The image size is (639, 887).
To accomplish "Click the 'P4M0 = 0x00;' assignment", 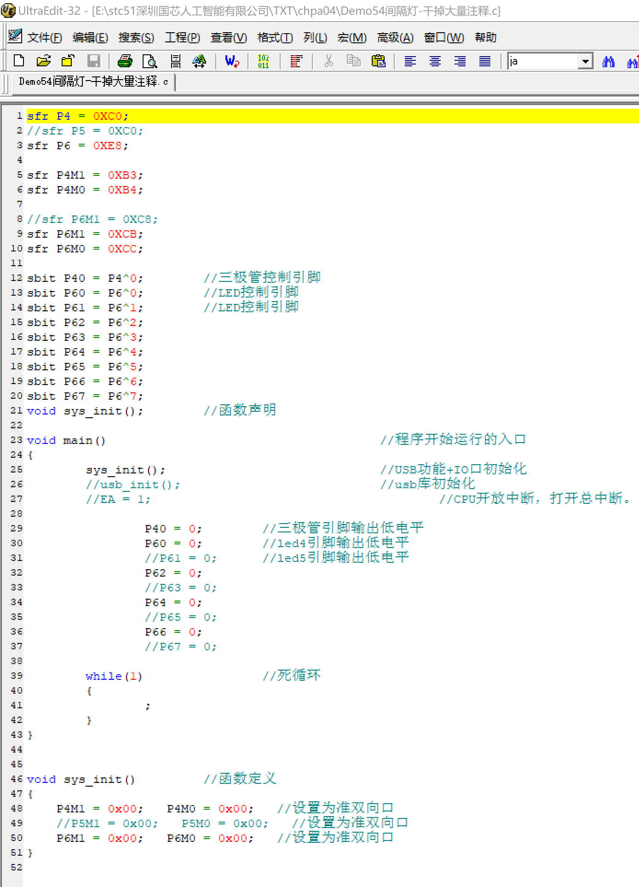I will pyautogui.click(x=210, y=809).
